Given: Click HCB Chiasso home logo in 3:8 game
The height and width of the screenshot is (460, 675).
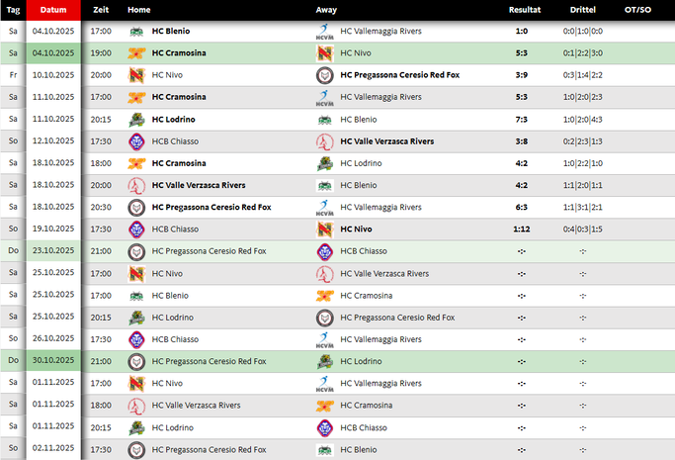Looking at the screenshot, I should [136, 141].
